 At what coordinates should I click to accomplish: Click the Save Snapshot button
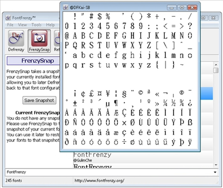click(x=39, y=100)
